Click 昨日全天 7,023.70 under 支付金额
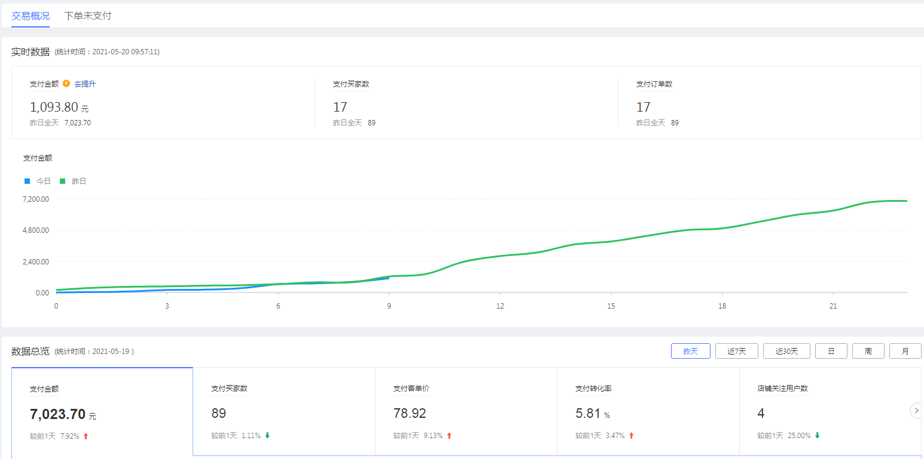This screenshot has width=924, height=459. point(60,123)
